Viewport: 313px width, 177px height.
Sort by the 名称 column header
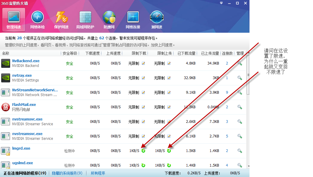(x=6, y=53)
